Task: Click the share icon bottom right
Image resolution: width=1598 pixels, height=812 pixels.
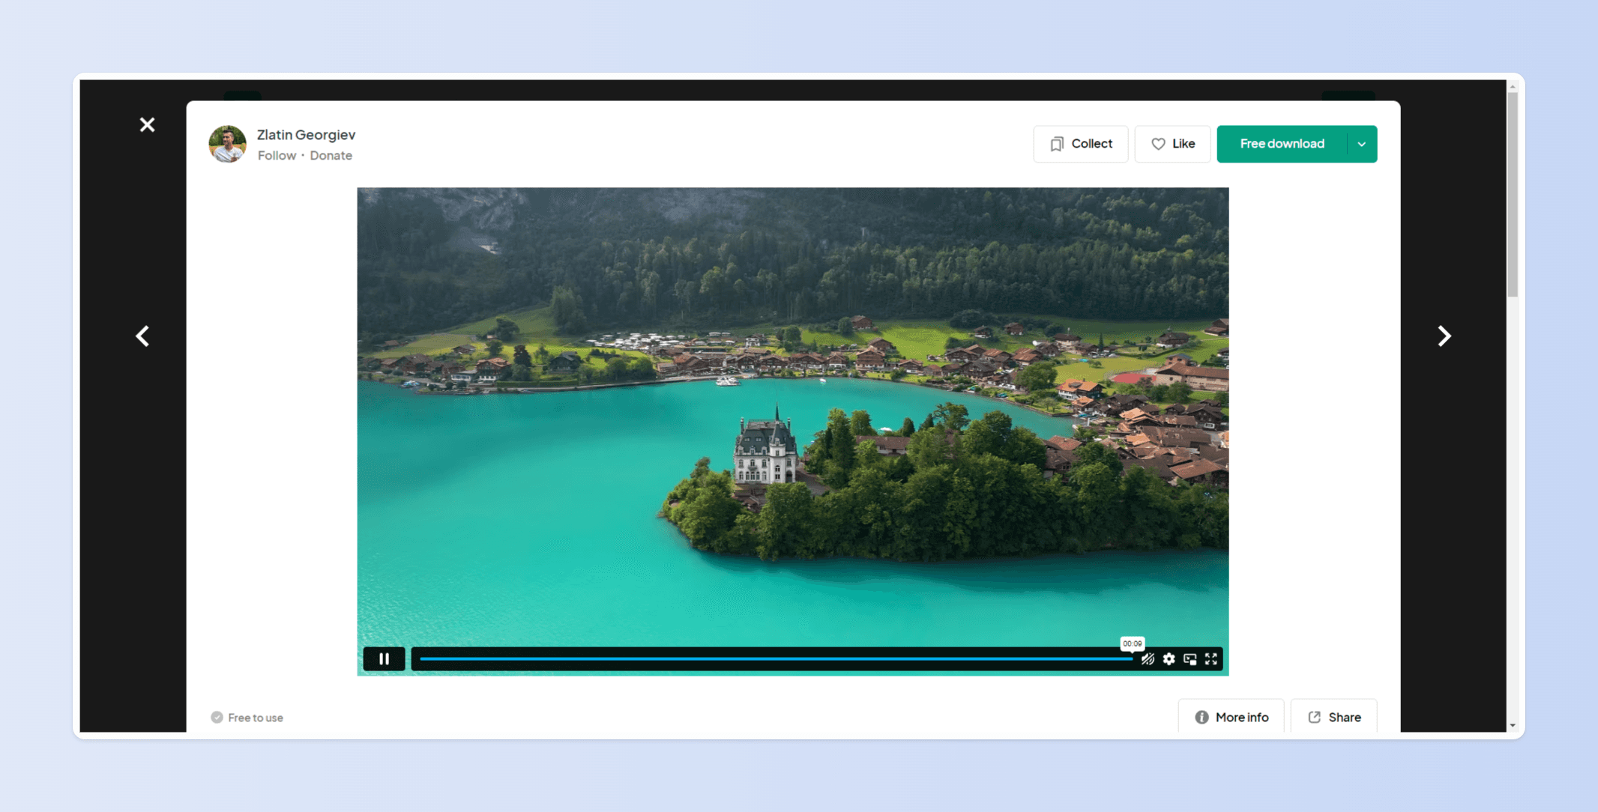Action: pos(1315,717)
